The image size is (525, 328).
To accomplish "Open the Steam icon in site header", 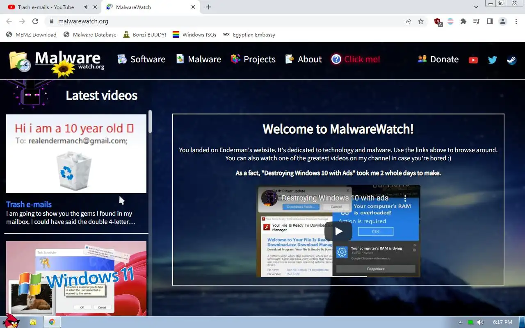I will [x=511, y=60].
